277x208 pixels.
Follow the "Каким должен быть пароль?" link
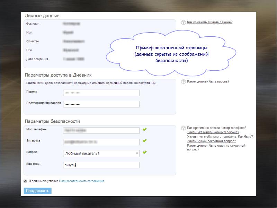click(208, 82)
